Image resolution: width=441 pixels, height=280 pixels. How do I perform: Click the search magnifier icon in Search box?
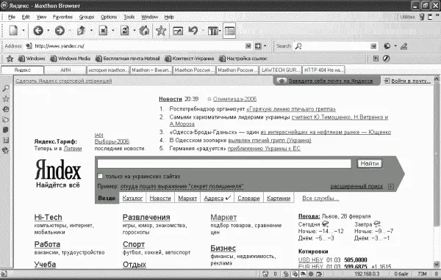point(298,46)
